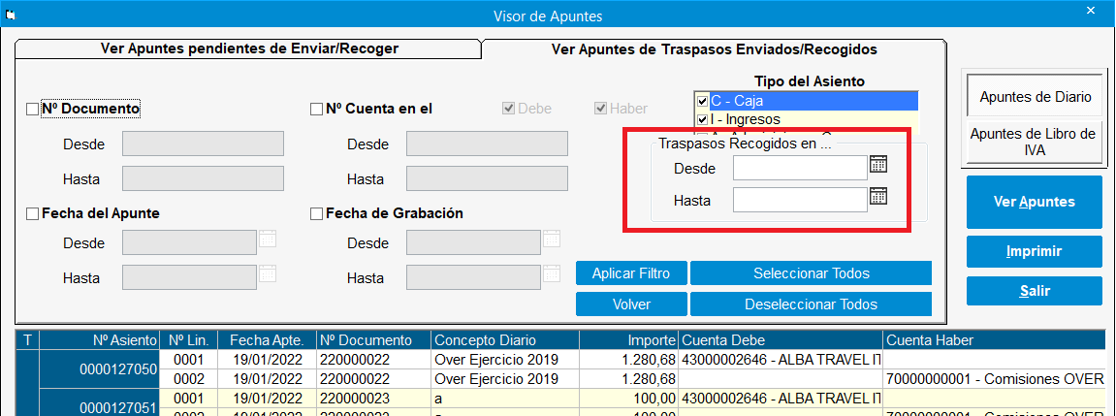Toggle the Haber checkbox

click(x=600, y=109)
